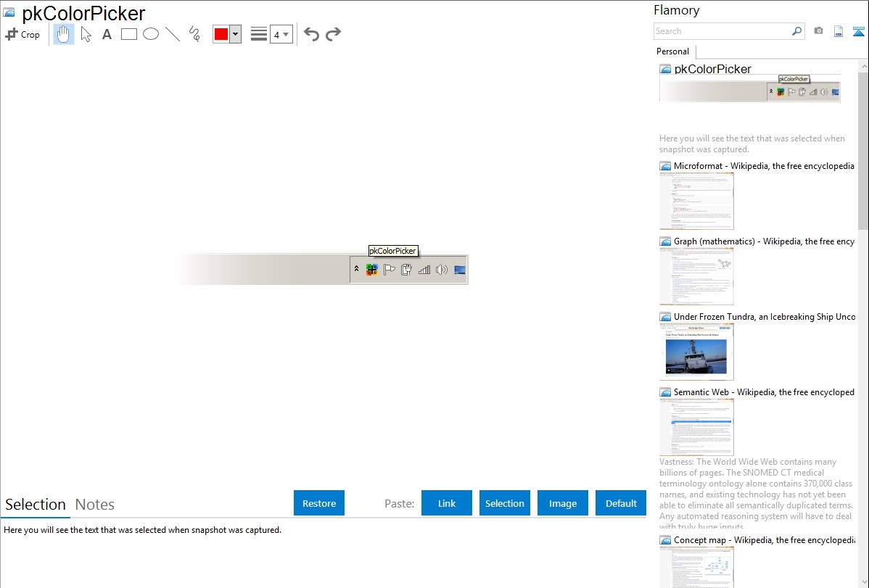Select the freehand scribble tool

pyautogui.click(x=194, y=34)
